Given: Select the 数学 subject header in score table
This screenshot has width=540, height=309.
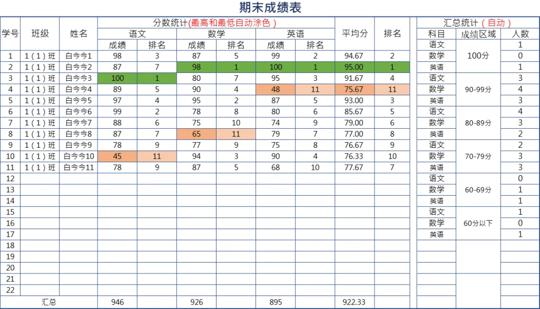Looking at the screenshot, I should [x=216, y=33].
